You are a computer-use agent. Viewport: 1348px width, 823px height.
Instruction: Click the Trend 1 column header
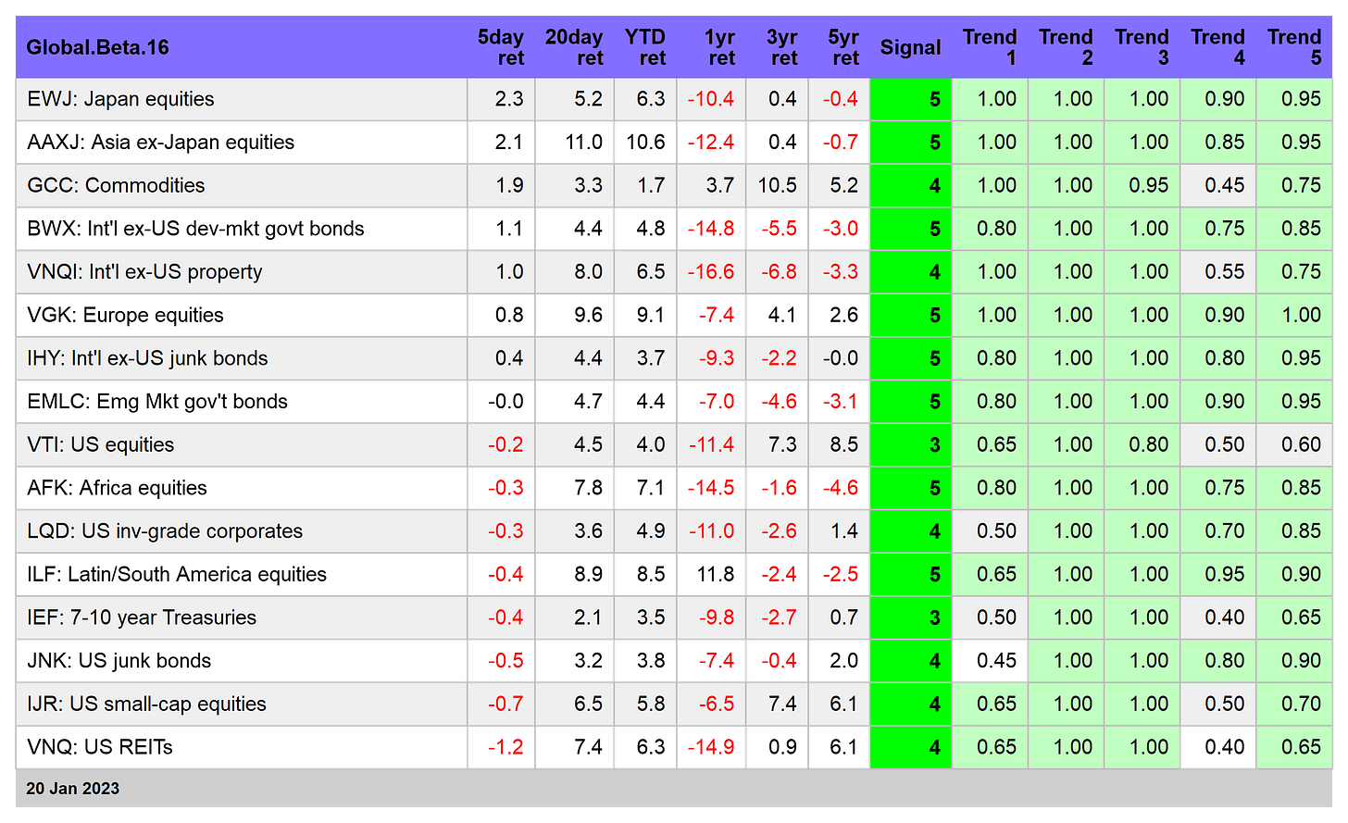click(990, 47)
